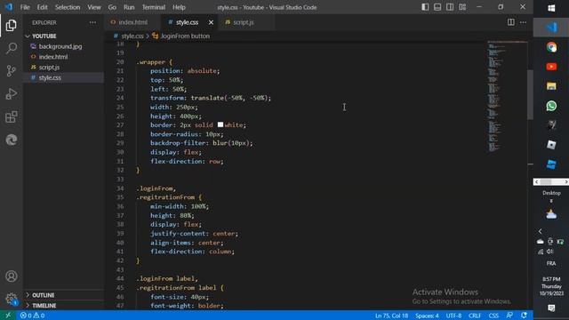The image size is (569, 320).
Task: Open File Explorer from the taskbar
Action: pyautogui.click(x=551, y=86)
